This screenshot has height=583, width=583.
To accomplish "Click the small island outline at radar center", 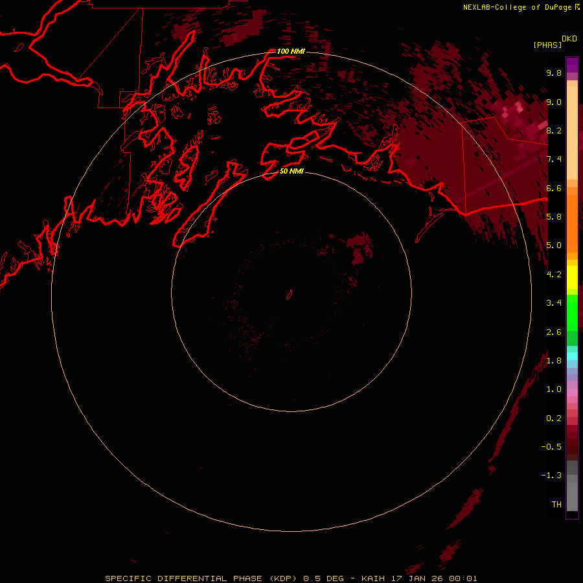I will click(290, 295).
